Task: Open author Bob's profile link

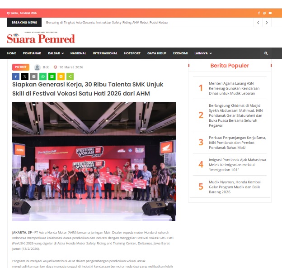Action: click(47, 67)
